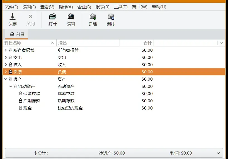This screenshot has width=228, height=159.
Task: Click the bank icon of 现金 row
Action: coord(21,108)
